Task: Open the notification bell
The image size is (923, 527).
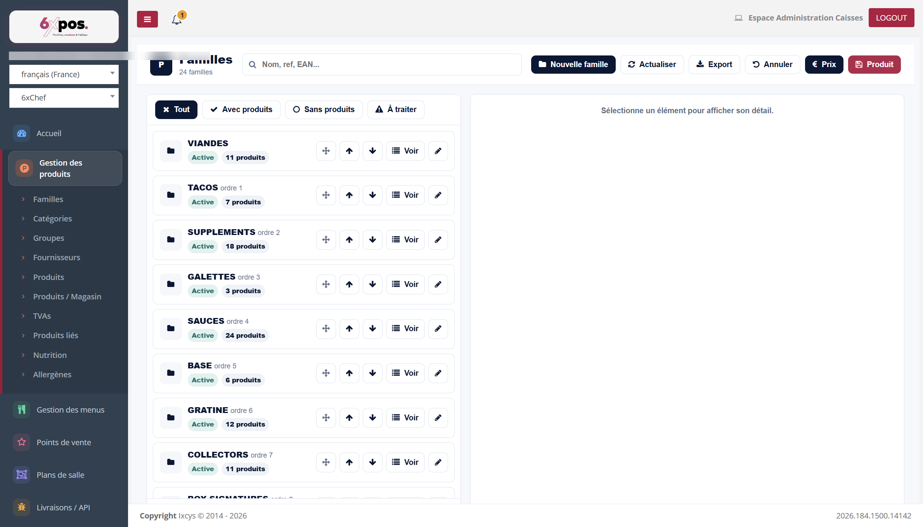Action: pos(177,19)
